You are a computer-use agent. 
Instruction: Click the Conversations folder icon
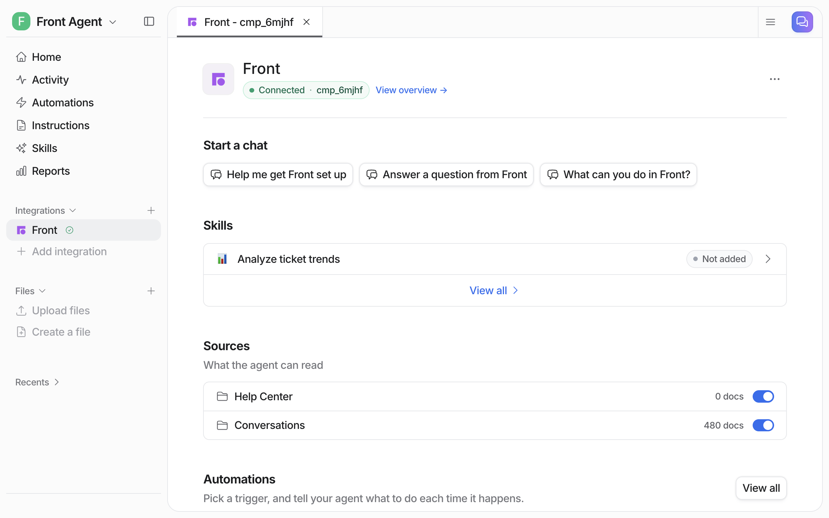pyautogui.click(x=222, y=425)
